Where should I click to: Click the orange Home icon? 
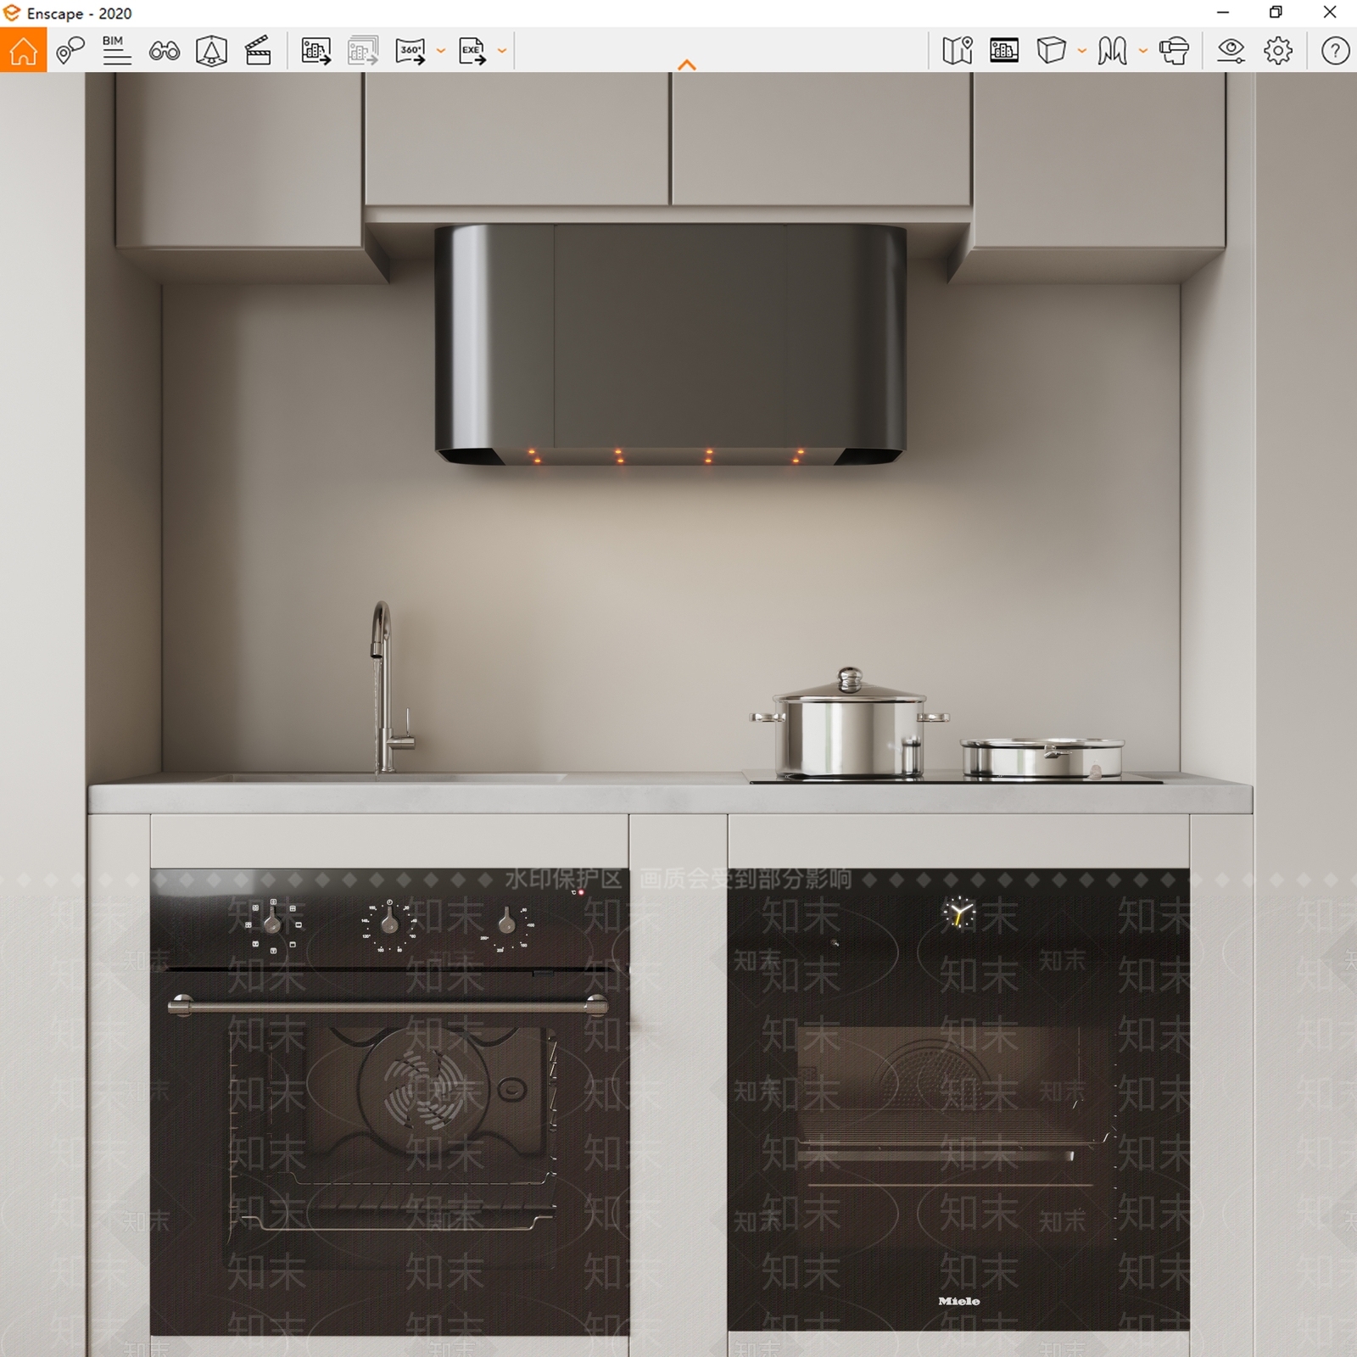(x=23, y=51)
